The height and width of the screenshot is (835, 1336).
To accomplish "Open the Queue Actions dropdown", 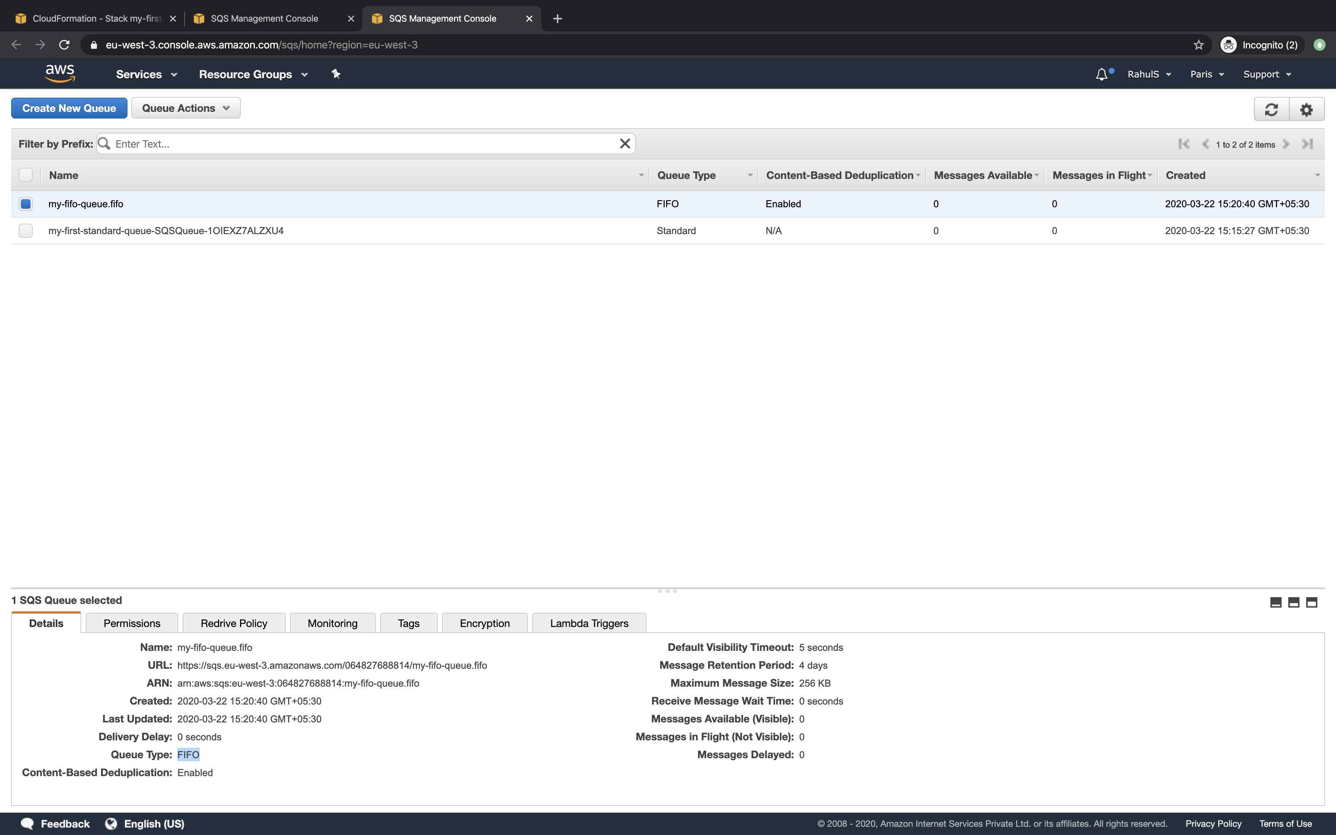I will click(186, 108).
